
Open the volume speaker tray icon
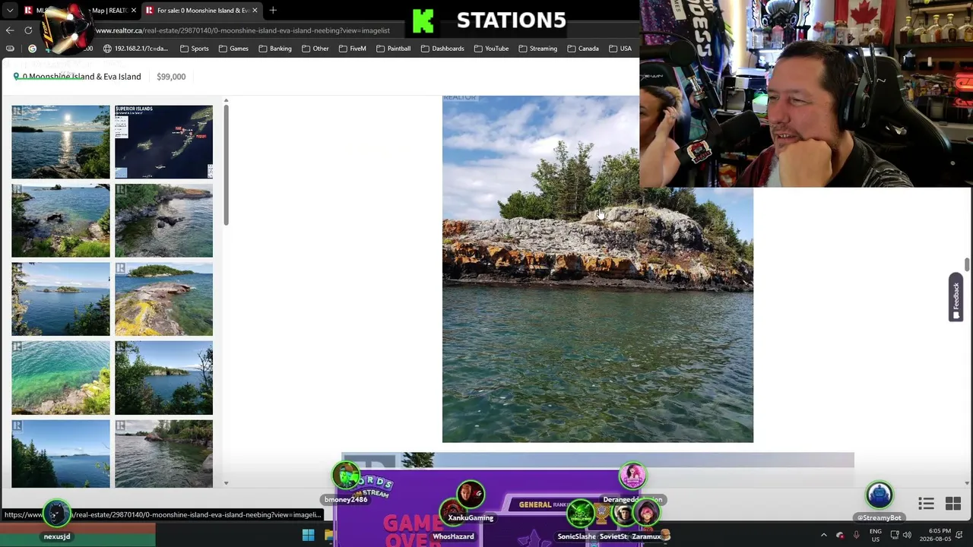point(907,536)
